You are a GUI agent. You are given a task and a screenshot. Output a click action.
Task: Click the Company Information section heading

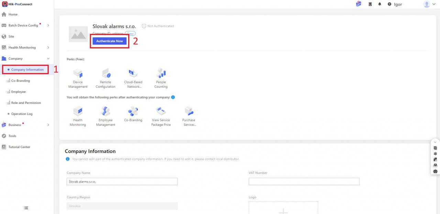(90, 151)
